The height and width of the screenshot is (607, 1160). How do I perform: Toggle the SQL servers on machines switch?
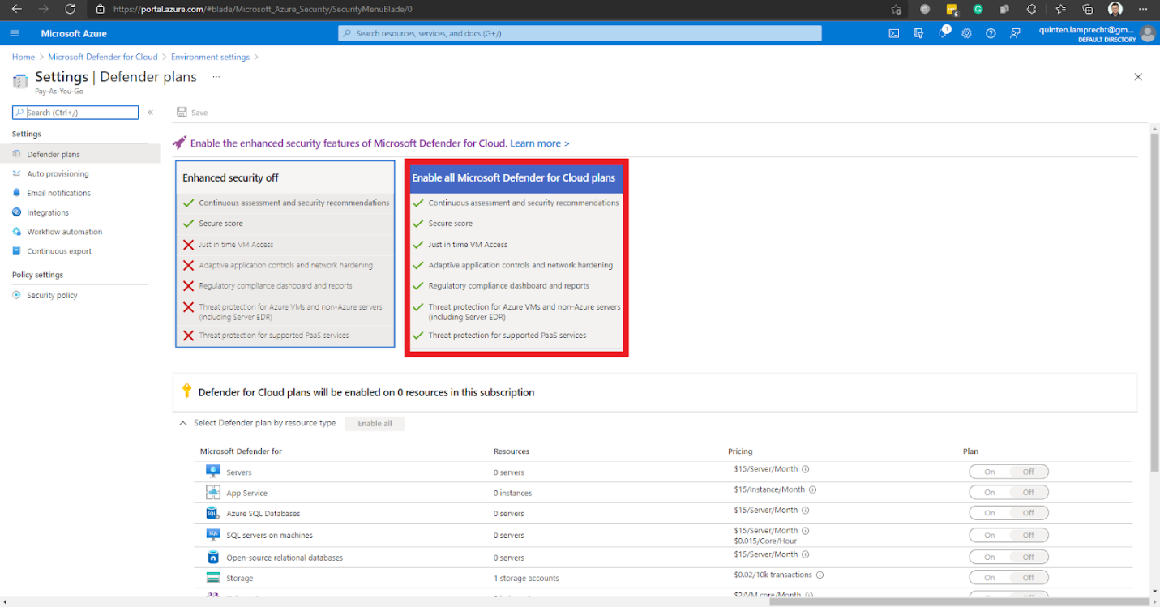point(1008,535)
